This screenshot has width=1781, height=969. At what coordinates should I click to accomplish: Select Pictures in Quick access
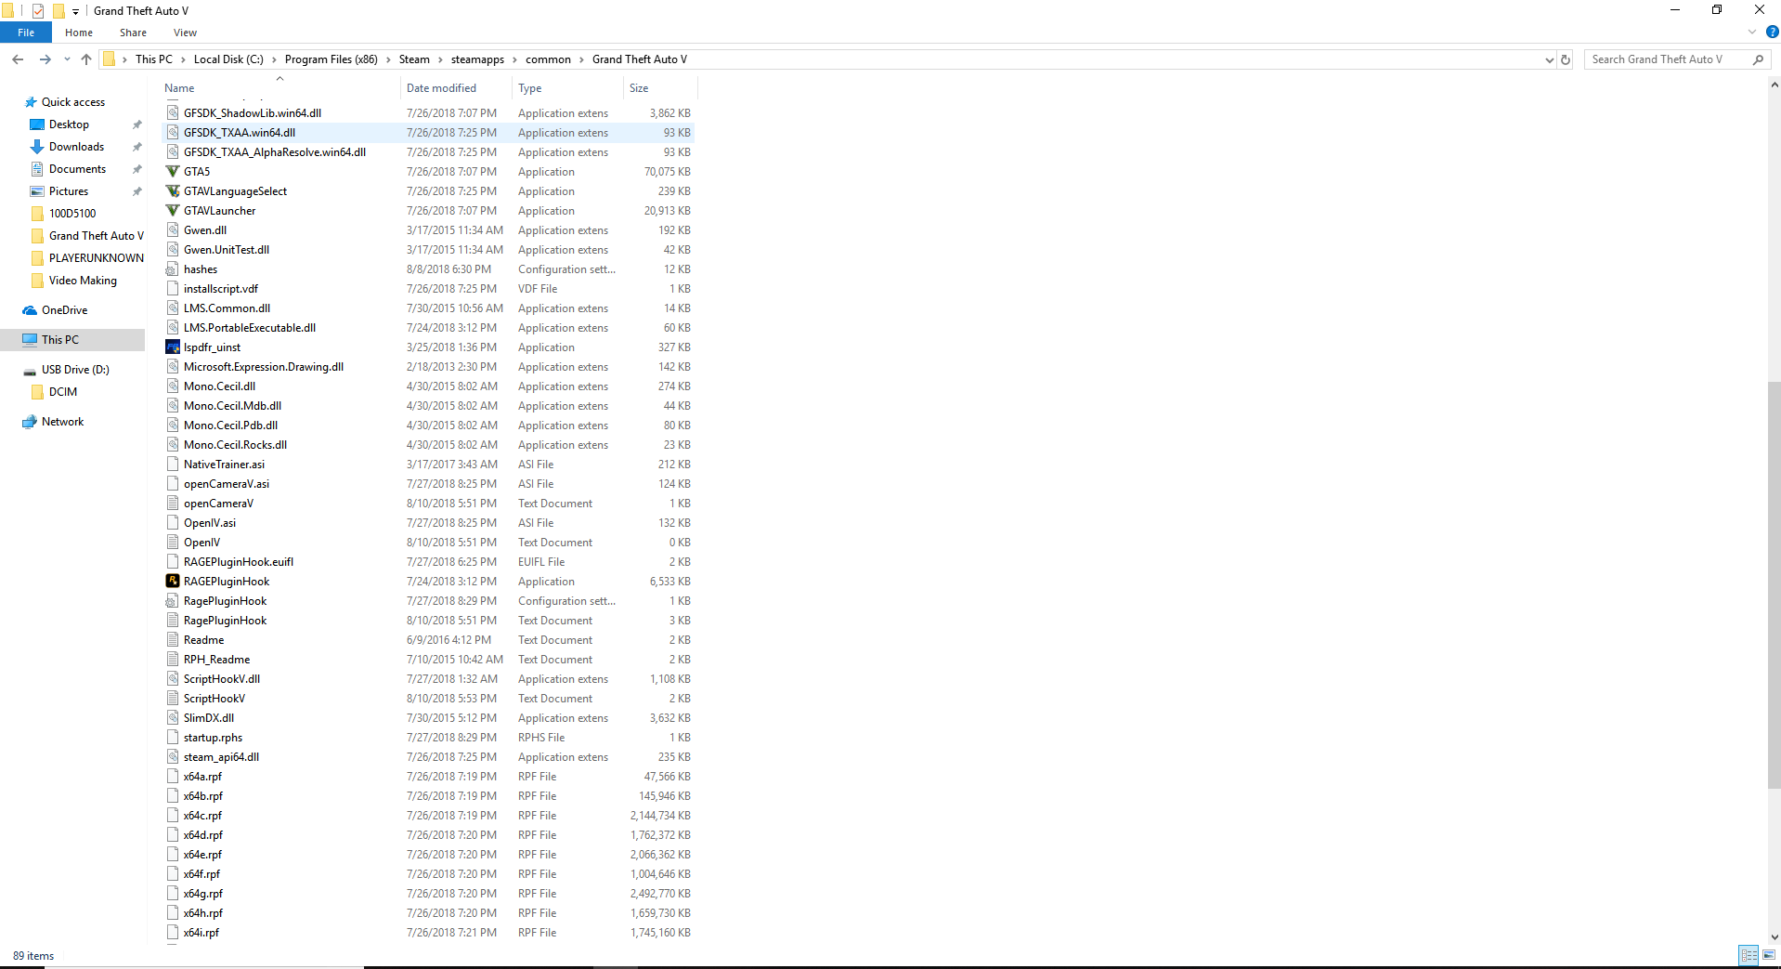(x=69, y=191)
